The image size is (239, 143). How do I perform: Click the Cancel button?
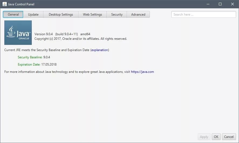click(229, 137)
